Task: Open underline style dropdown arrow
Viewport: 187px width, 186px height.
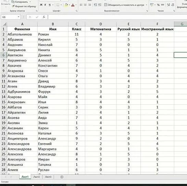Action: (x=53, y=5)
